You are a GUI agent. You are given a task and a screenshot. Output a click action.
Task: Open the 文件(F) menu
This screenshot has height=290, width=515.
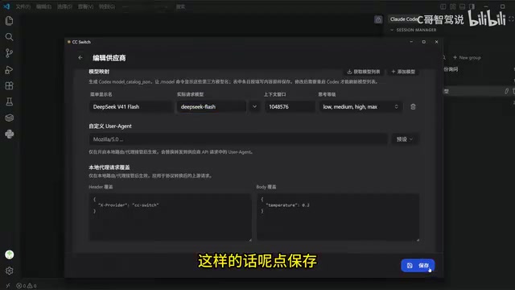point(23,6)
